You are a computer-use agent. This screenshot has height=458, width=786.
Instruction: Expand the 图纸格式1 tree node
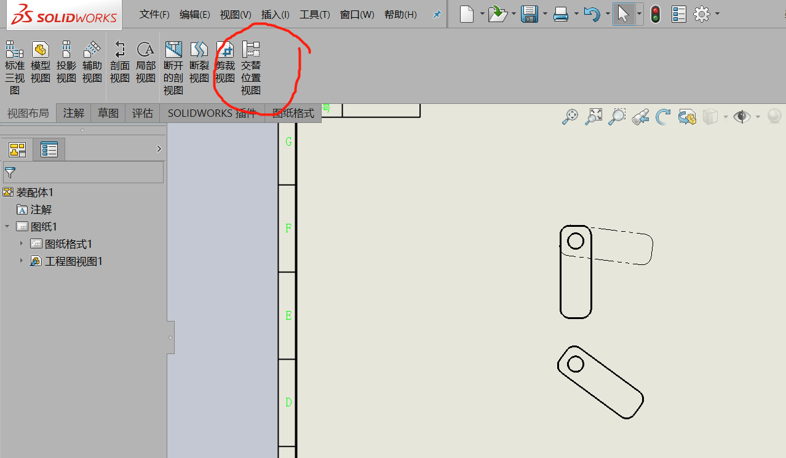click(x=22, y=243)
